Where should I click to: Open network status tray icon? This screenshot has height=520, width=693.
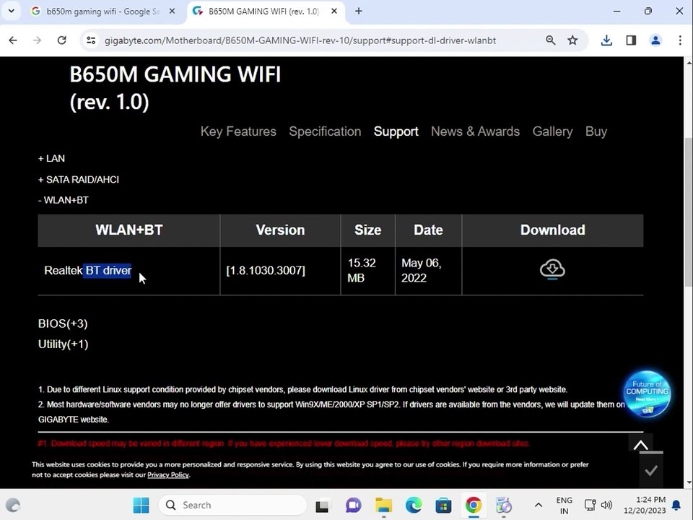(590, 505)
